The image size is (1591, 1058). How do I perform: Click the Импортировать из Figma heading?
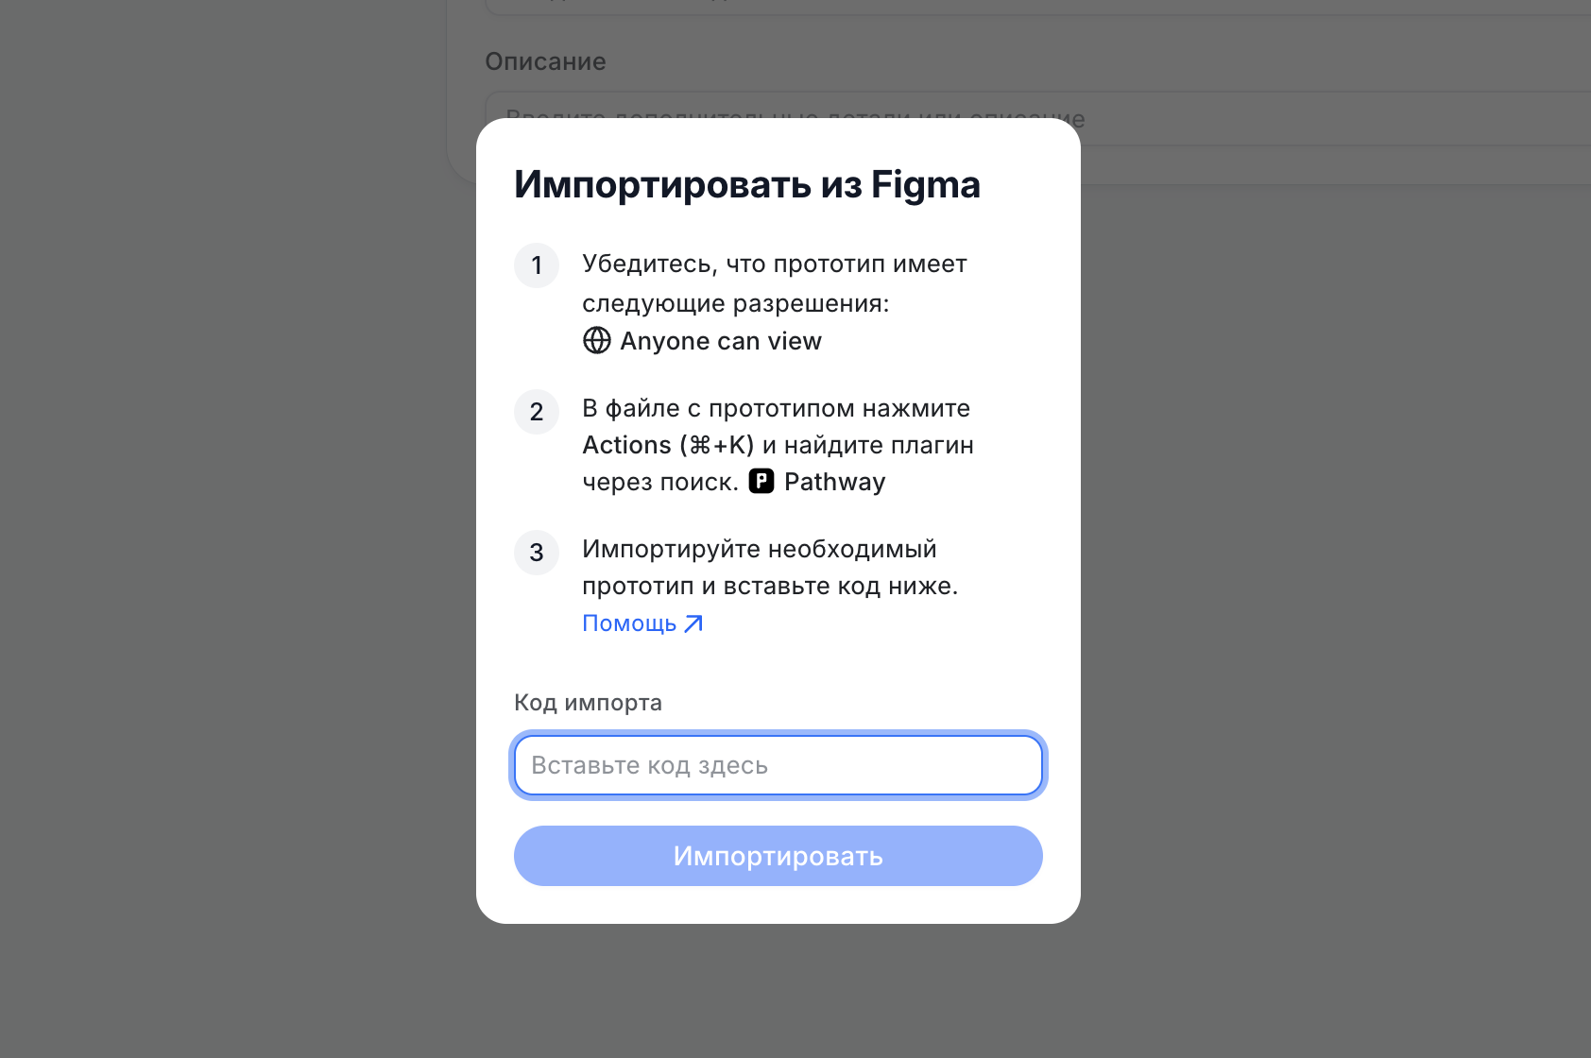coord(746,184)
